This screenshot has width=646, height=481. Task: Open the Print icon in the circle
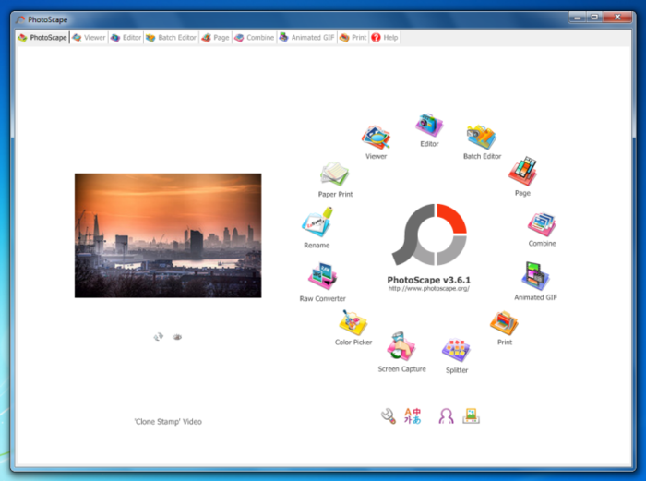click(x=504, y=323)
